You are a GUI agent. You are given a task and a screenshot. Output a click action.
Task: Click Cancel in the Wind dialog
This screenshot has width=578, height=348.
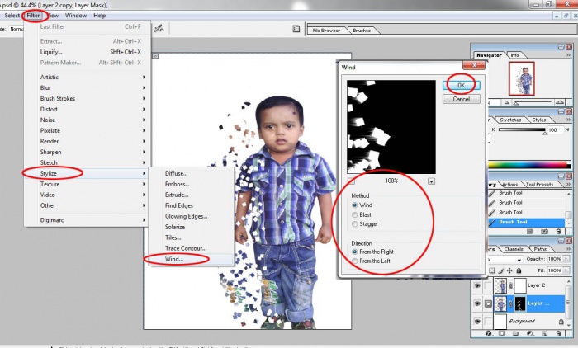point(461,99)
